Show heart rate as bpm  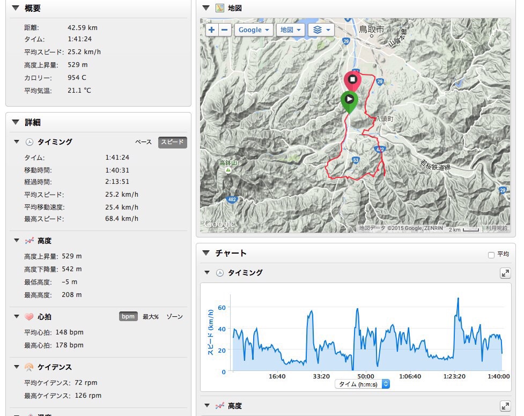click(x=128, y=316)
